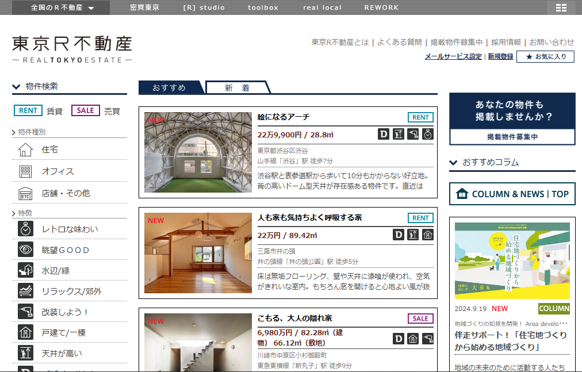Click the lounge chair icon for リラックス/郊外

[25, 292]
